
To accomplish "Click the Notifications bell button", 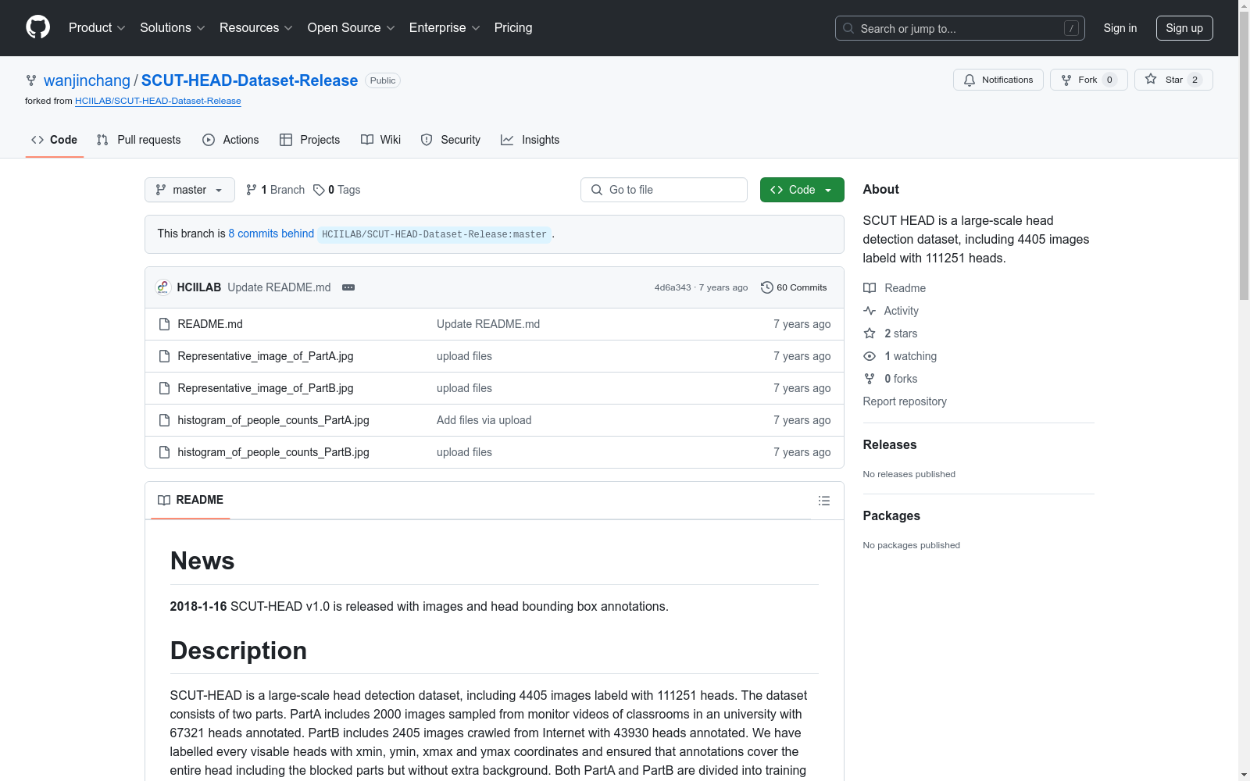I will (x=998, y=80).
